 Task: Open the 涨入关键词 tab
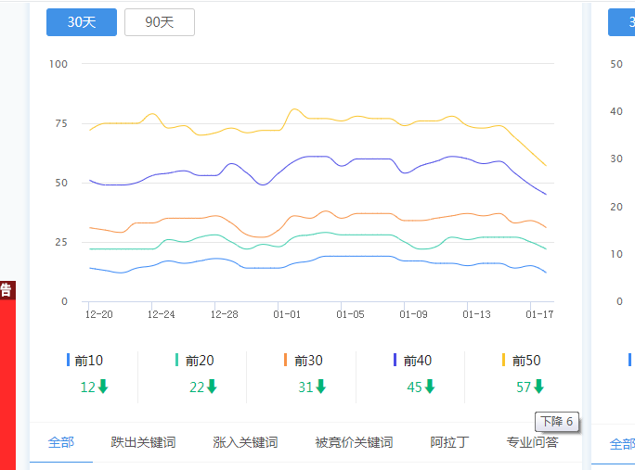point(245,442)
